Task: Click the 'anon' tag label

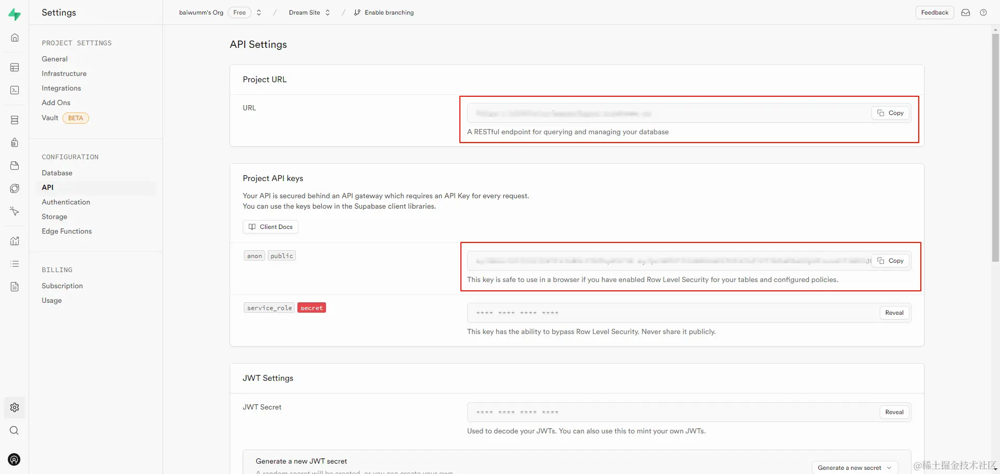Action: click(x=255, y=256)
